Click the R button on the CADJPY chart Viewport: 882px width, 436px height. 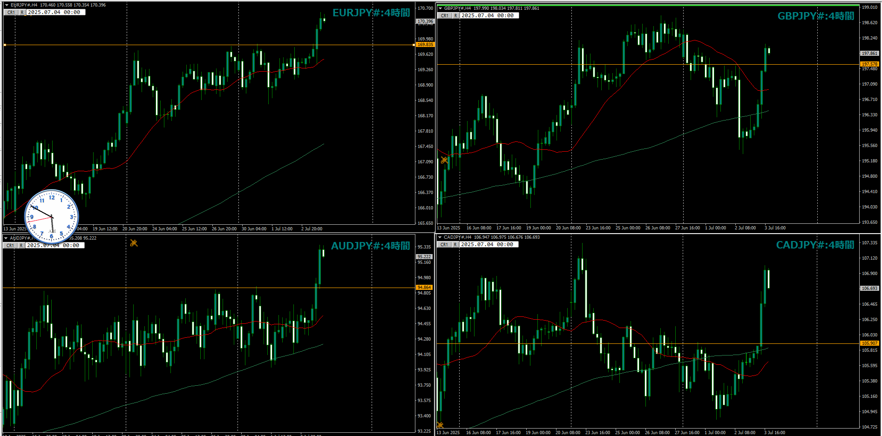[455, 244]
